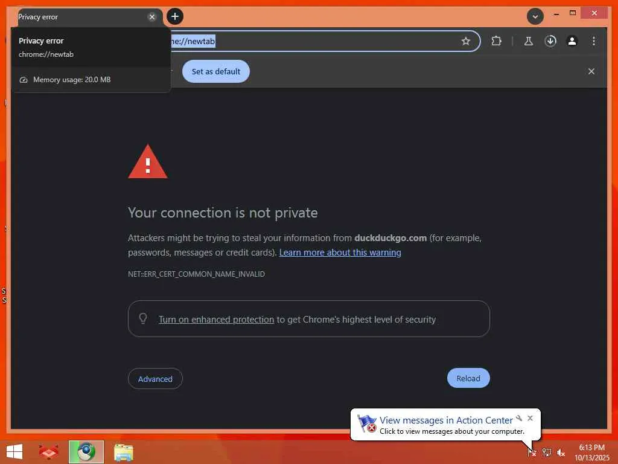
Task: Close the Privacy error tab
Action: [151, 17]
